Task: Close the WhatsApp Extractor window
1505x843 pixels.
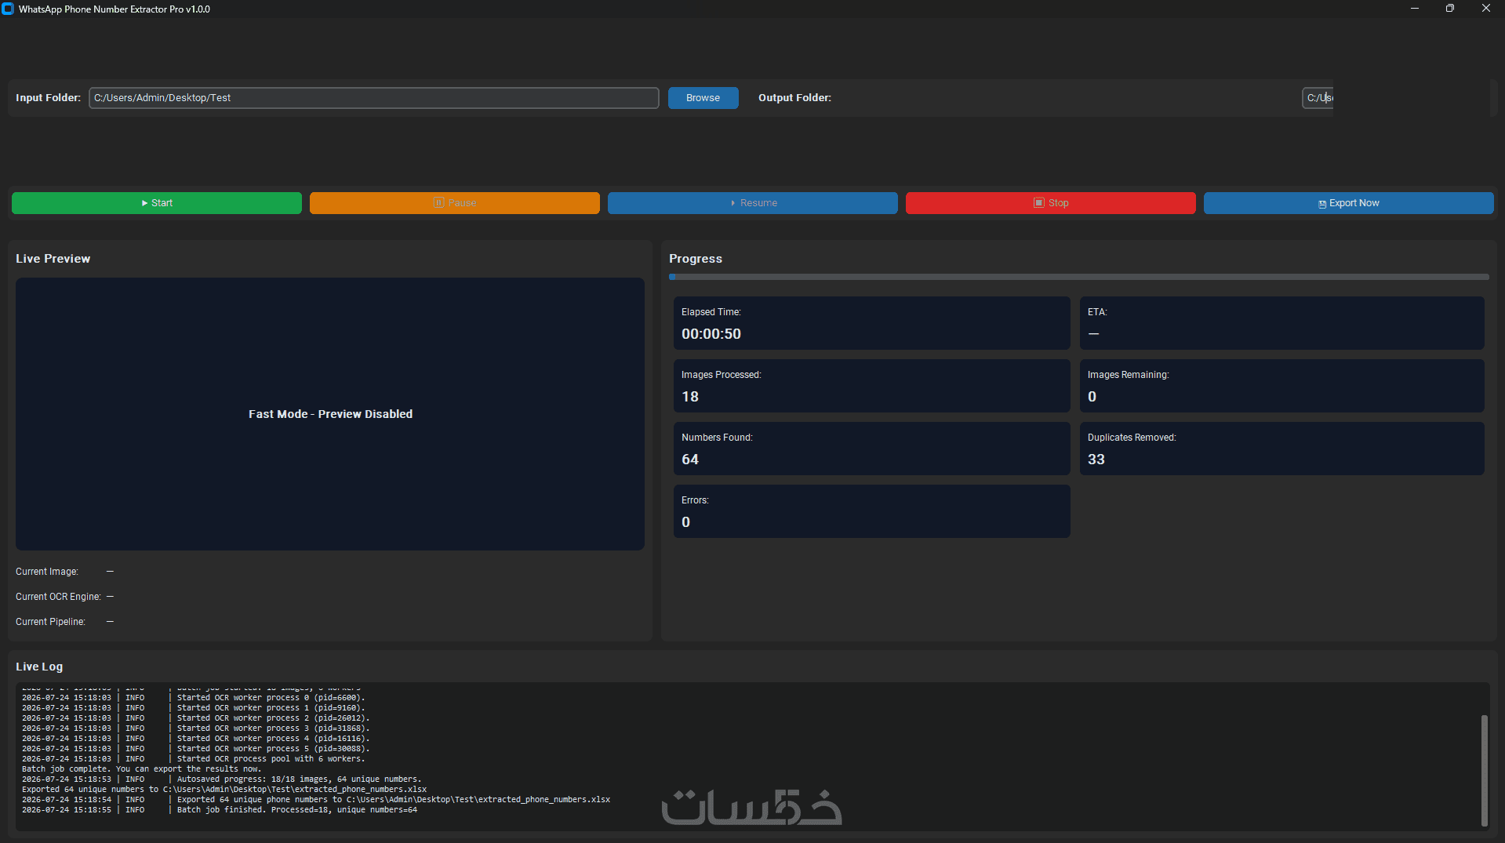Action: point(1486,9)
